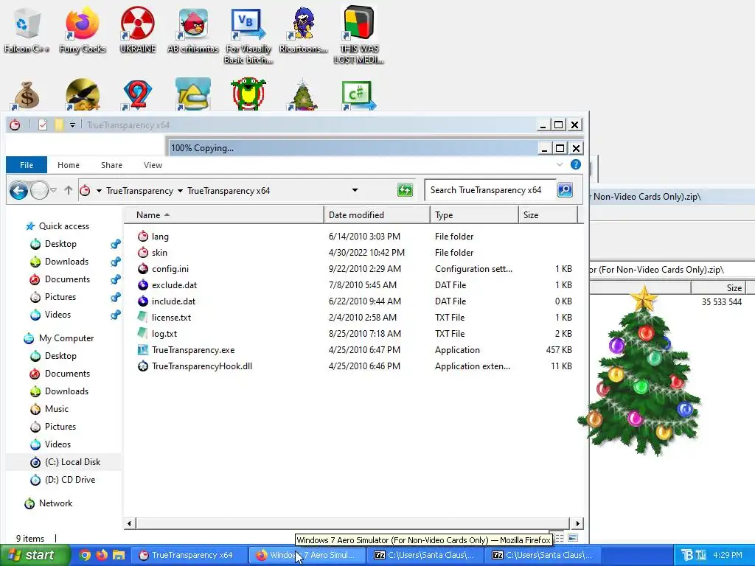Switch to large icons view in status bar
This screenshot has height=566, width=755.
click(x=573, y=538)
